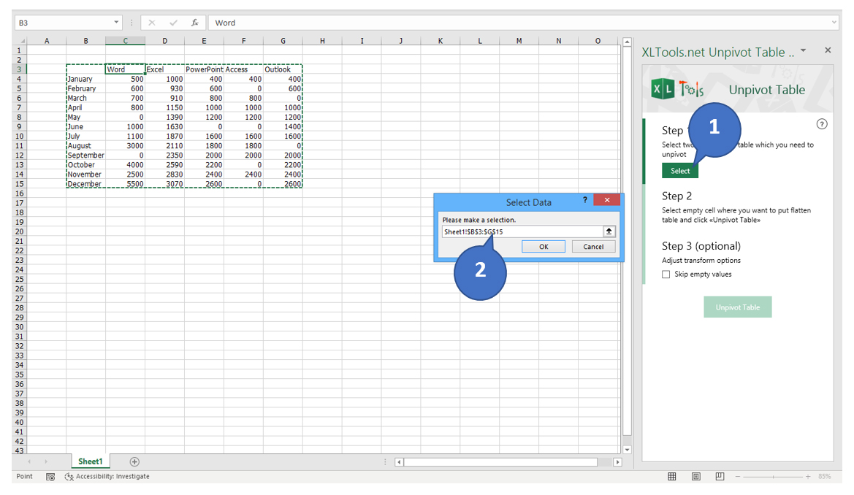Viewport: 854px width, 495px height.
Task: Click the PowerPoint header cell
Action: click(205, 69)
